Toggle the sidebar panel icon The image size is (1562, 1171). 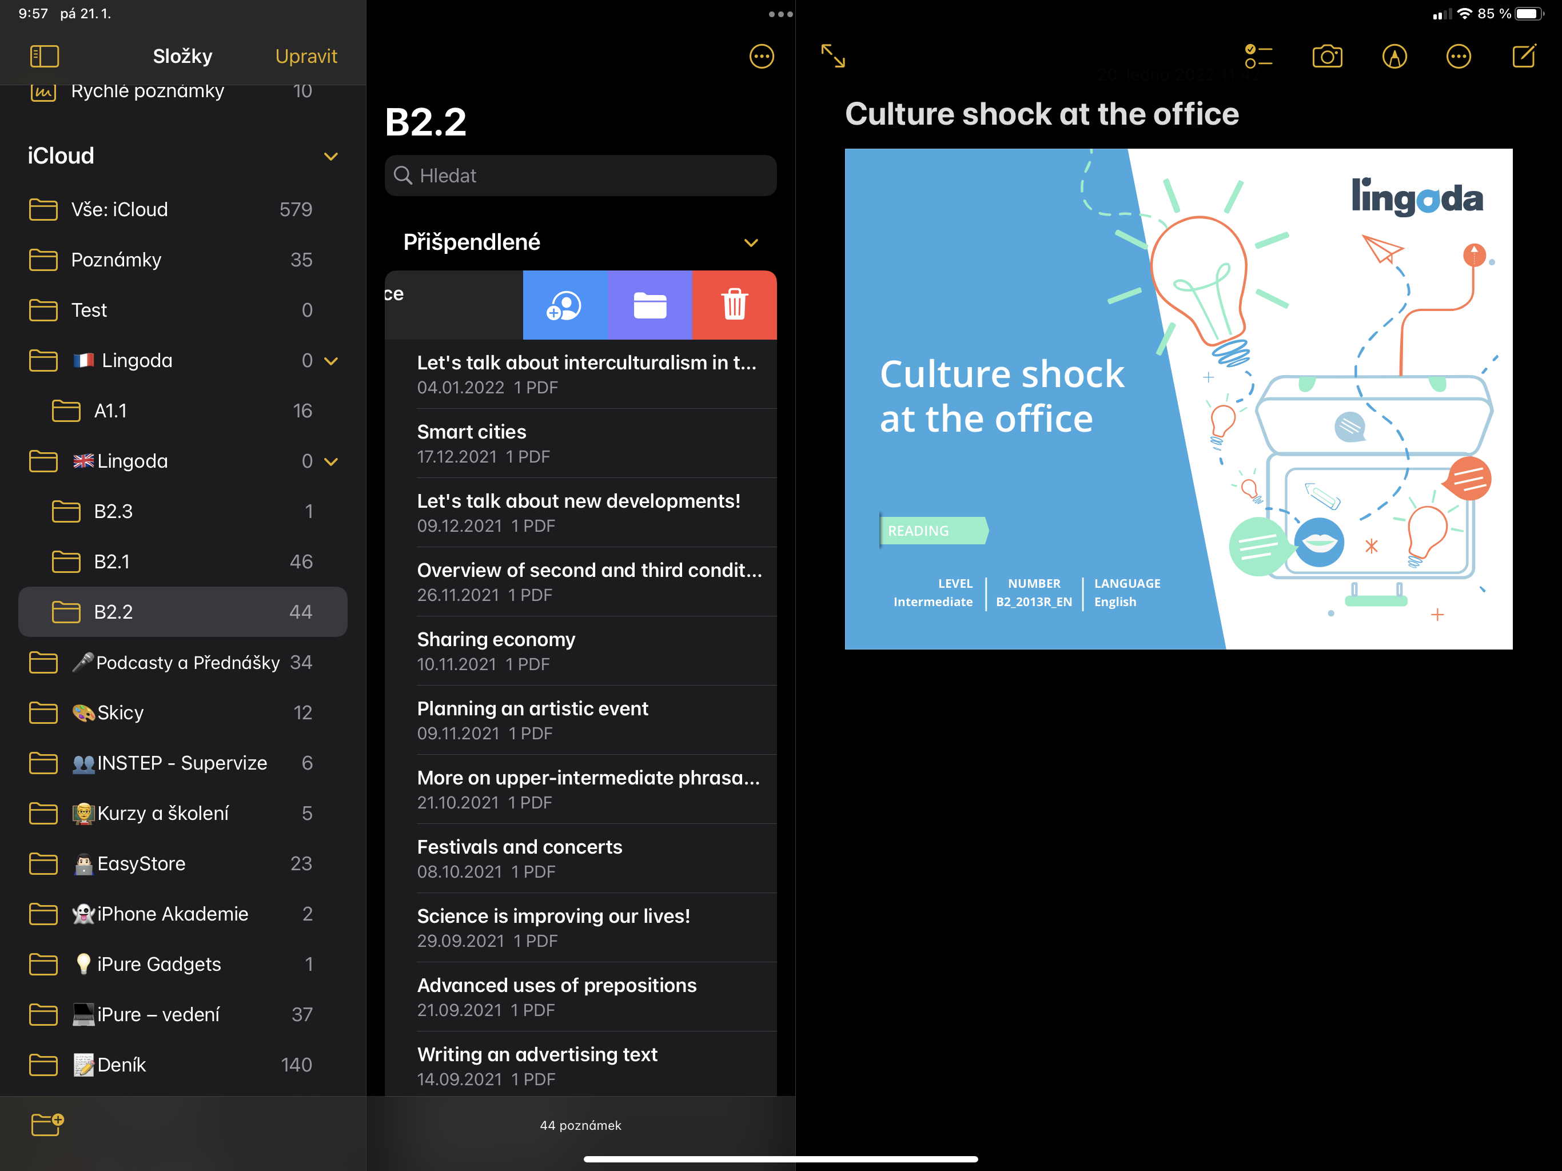pyautogui.click(x=45, y=56)
